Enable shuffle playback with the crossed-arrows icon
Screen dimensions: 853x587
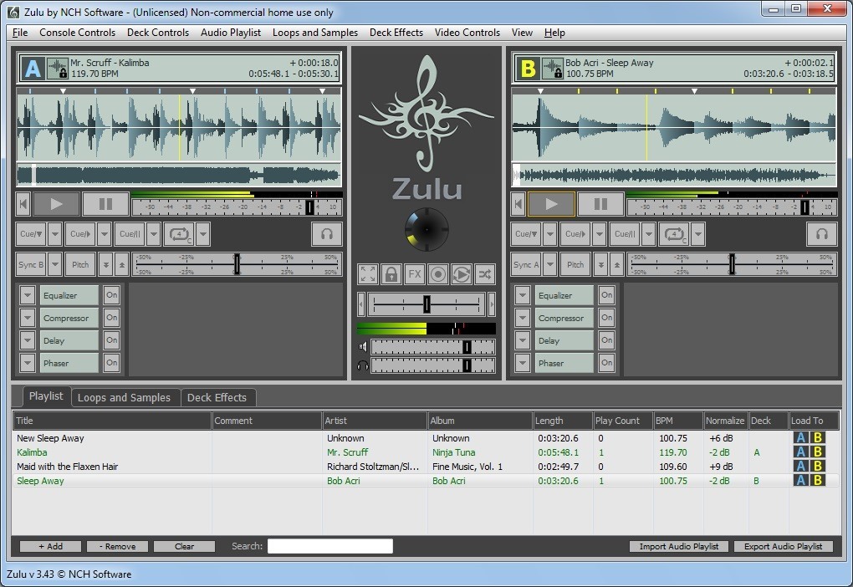pyautogui.click(x=484, y=273)
